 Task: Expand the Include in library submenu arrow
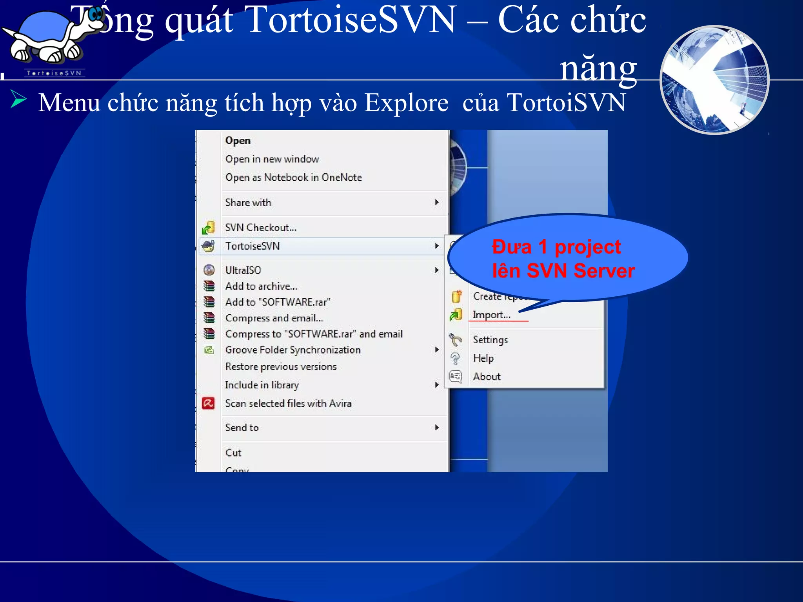pyautogui.click(x=436, y=385)
